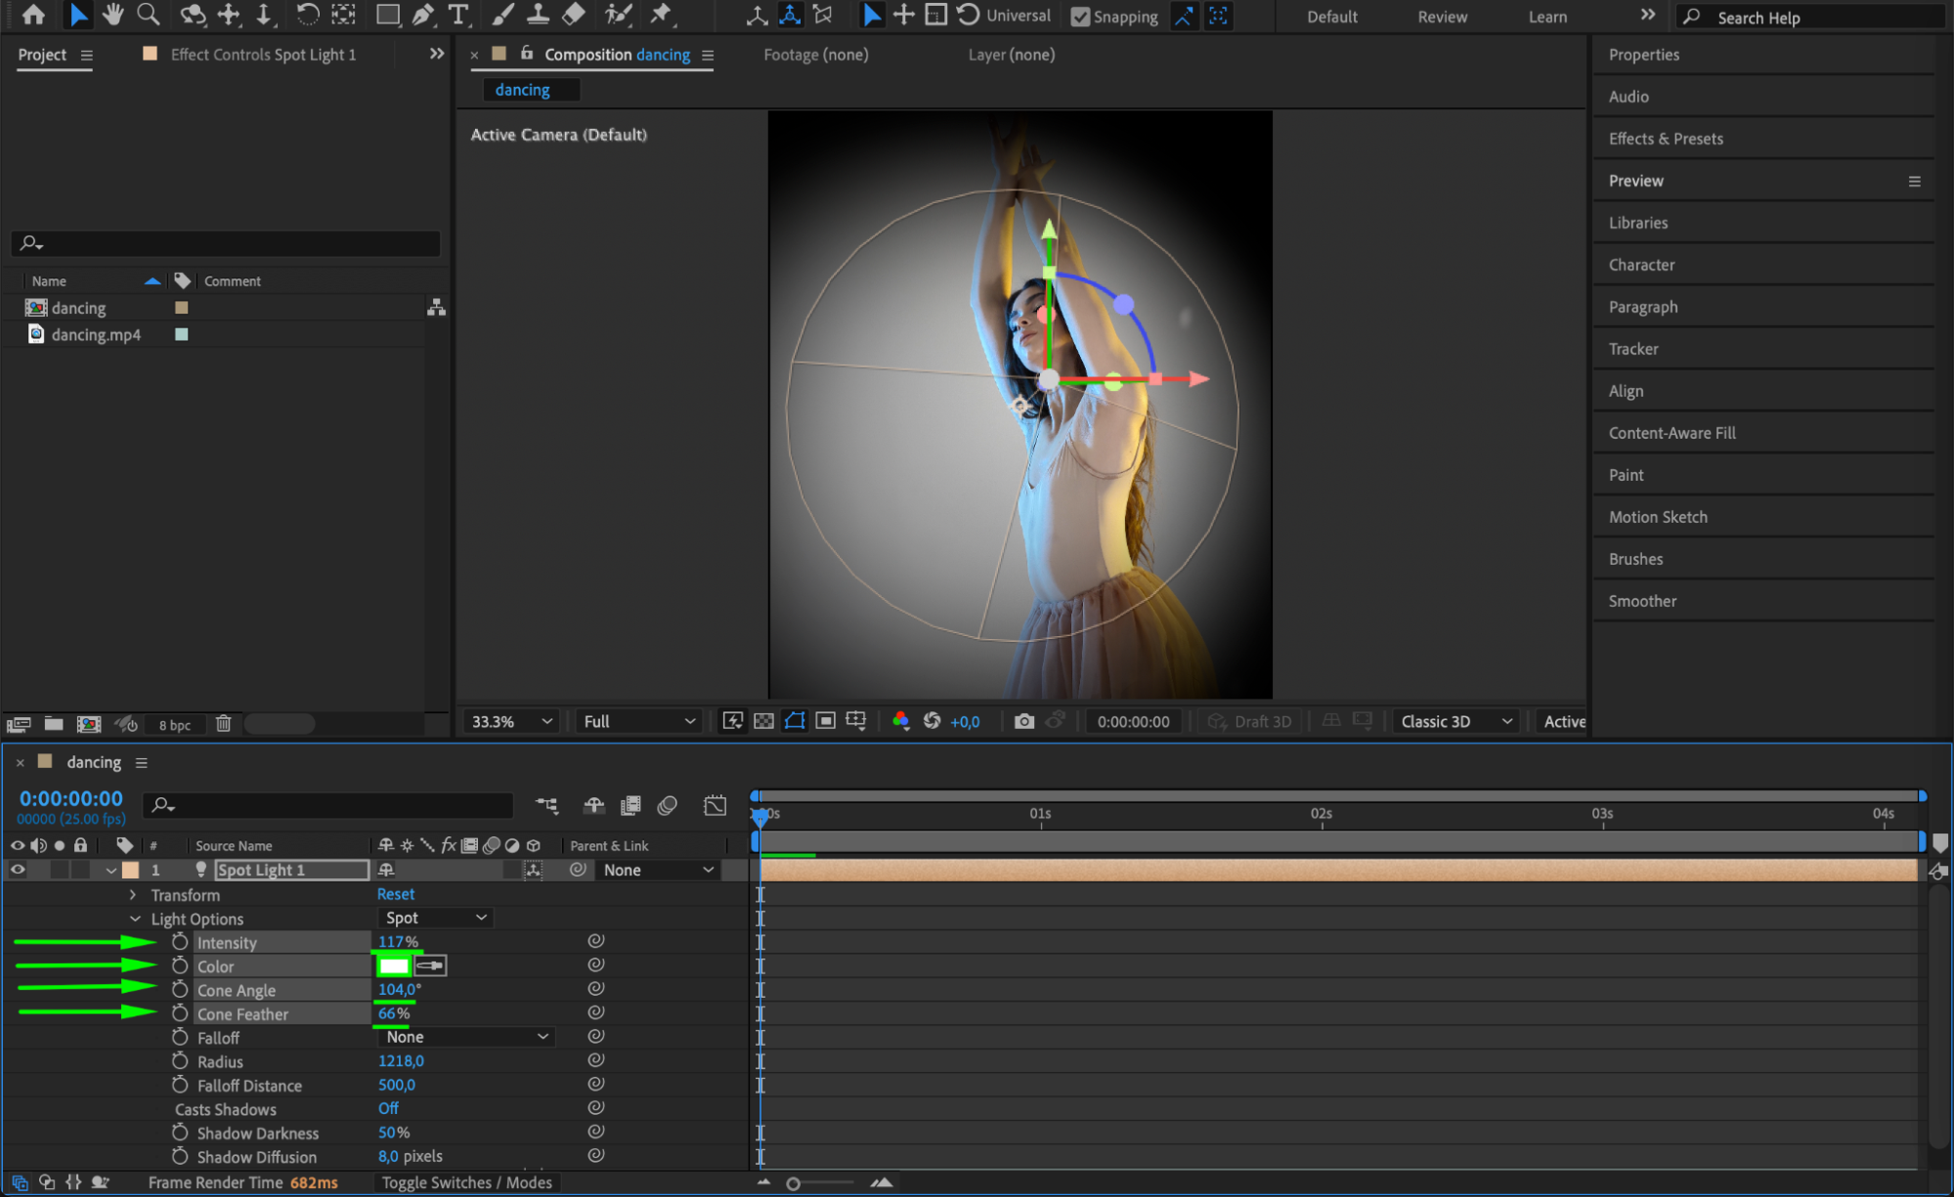Select the Pen tool
Screen dimensions: 1954x1197
coord(422,15)
